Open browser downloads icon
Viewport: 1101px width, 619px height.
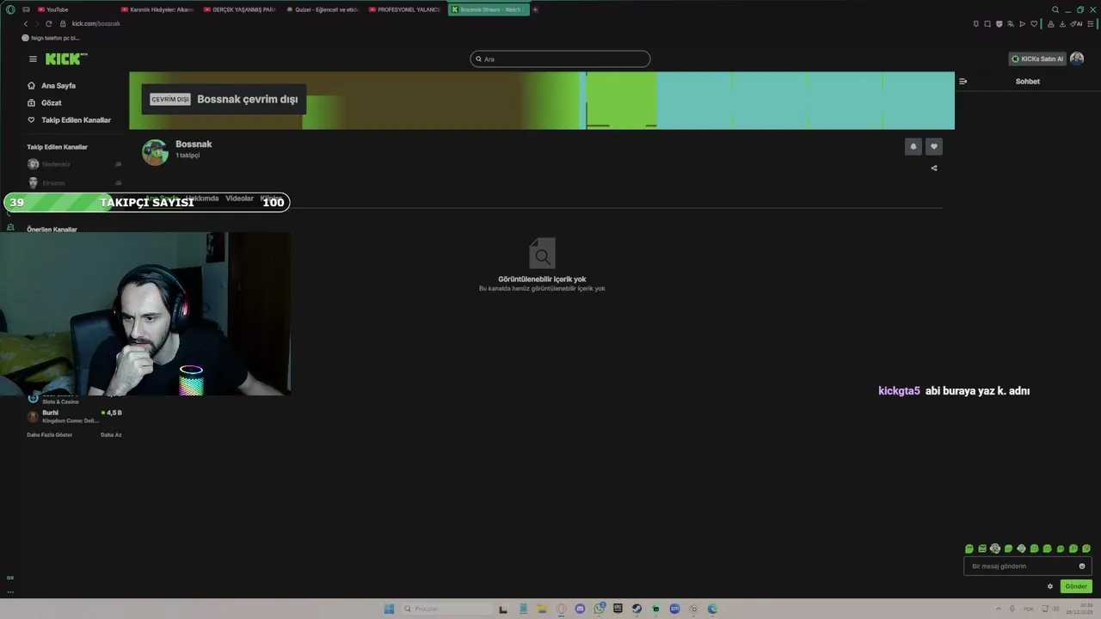pos(1062,23)
